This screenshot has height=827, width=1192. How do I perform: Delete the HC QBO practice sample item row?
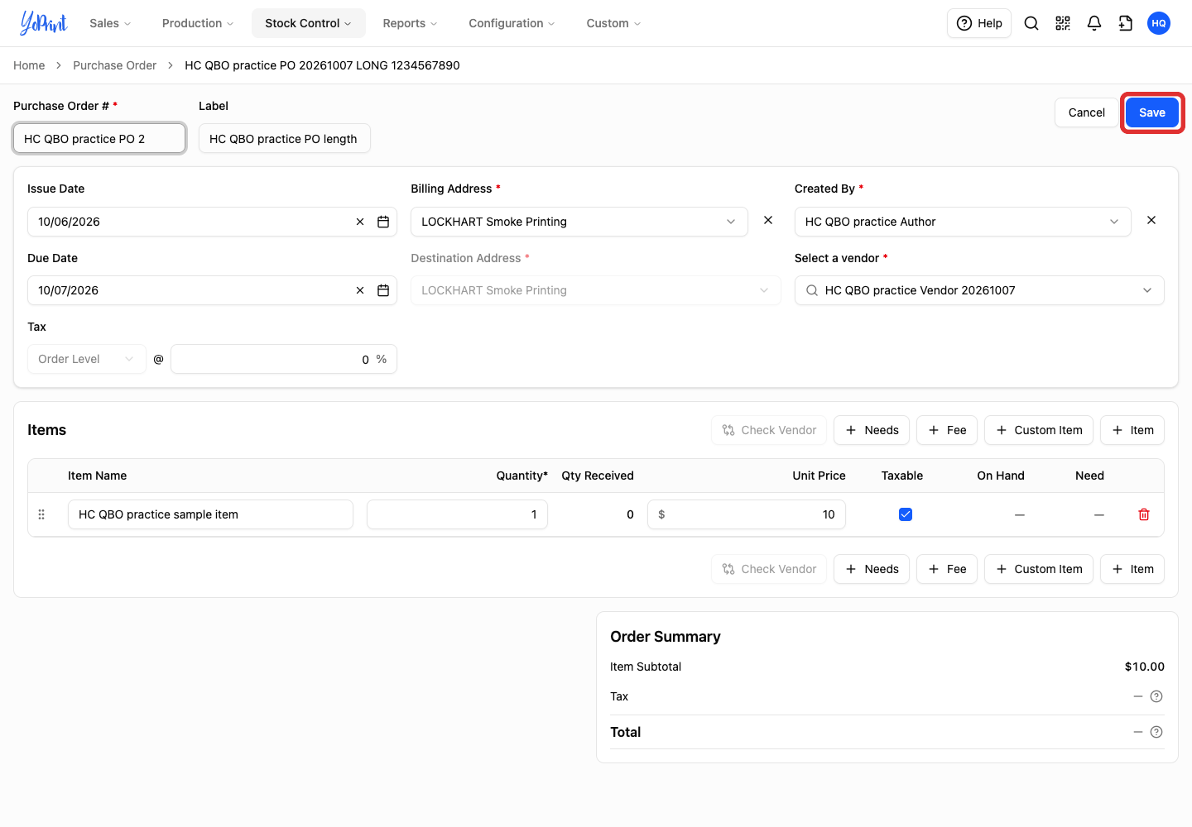pos(1144,514)
